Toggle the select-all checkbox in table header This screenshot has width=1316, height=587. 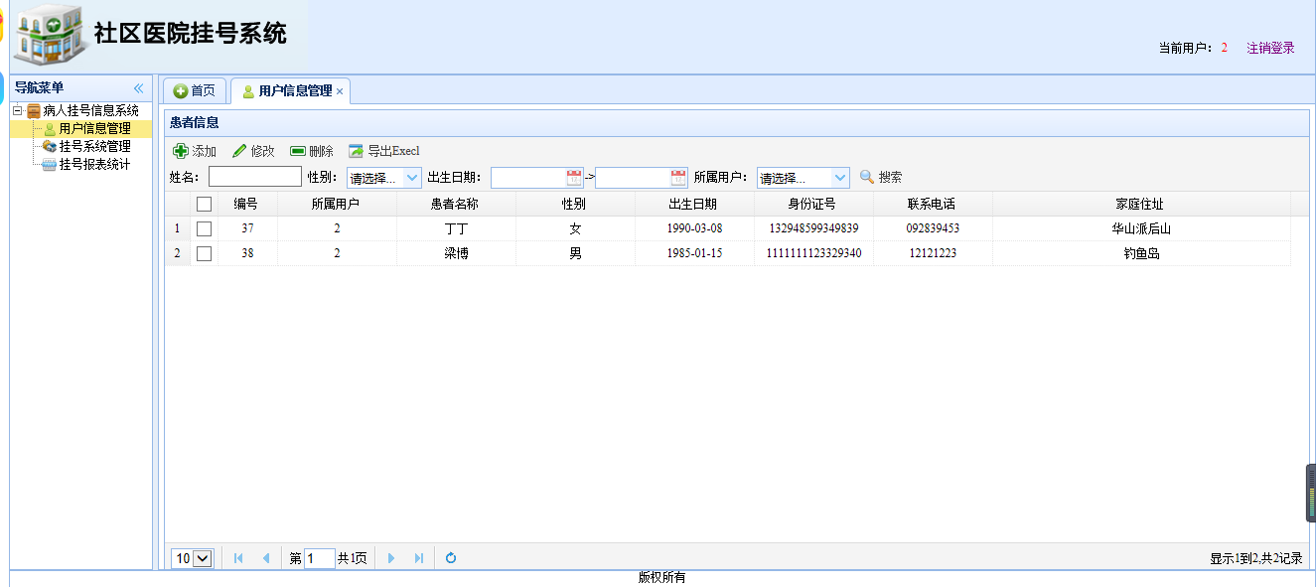click(x=205, y=204)
